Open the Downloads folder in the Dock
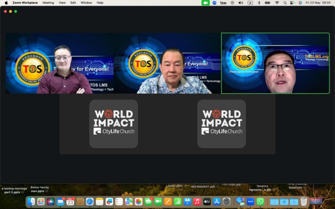The width and height of the screenshot is (335, 209). 284,202
